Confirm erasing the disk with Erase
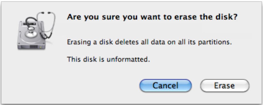The image size is (263, 105). [x=225, y=86]
